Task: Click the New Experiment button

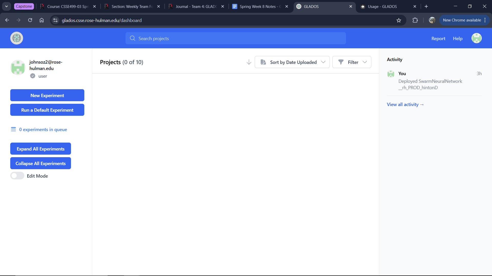Action: tap(47, 95)
